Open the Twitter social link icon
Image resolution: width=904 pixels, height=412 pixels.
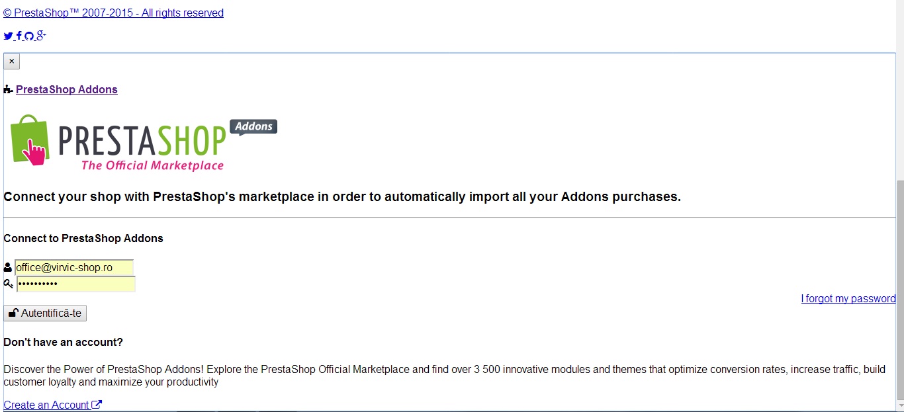(8, 36)
